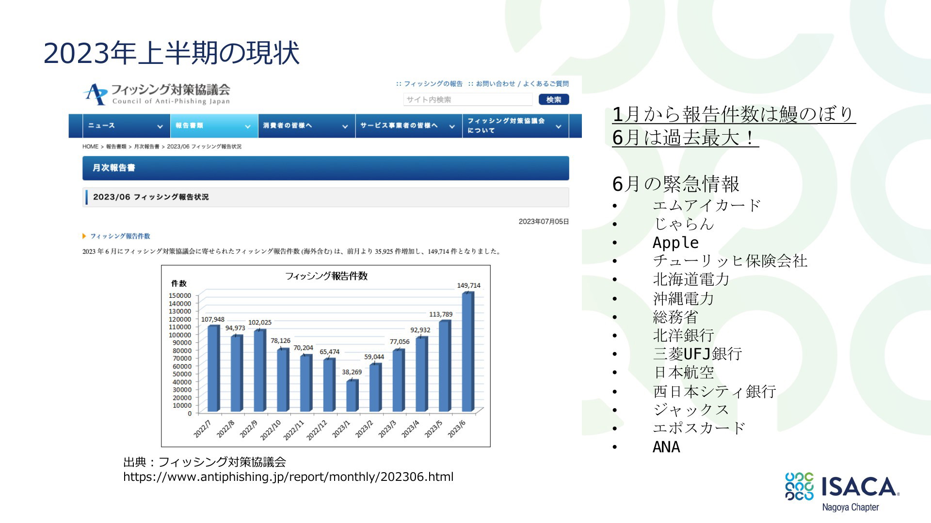Open フィッシング対策協議会について menu
The width and height of the screenshot is (931, 523).
515,126
